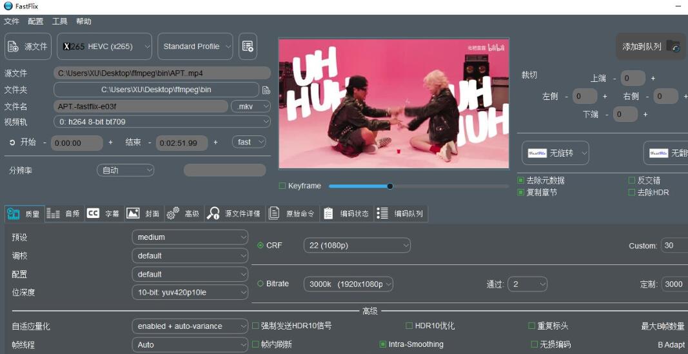Image resolution: width=688 pixels, height=354 pixels.
Task: Decrease the left crop with minus
Action: pos(567,97)
